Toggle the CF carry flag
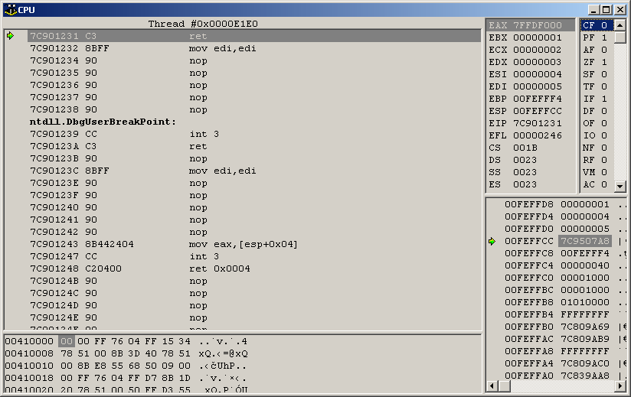Screen dimensions: 631x397 (595, 25)
